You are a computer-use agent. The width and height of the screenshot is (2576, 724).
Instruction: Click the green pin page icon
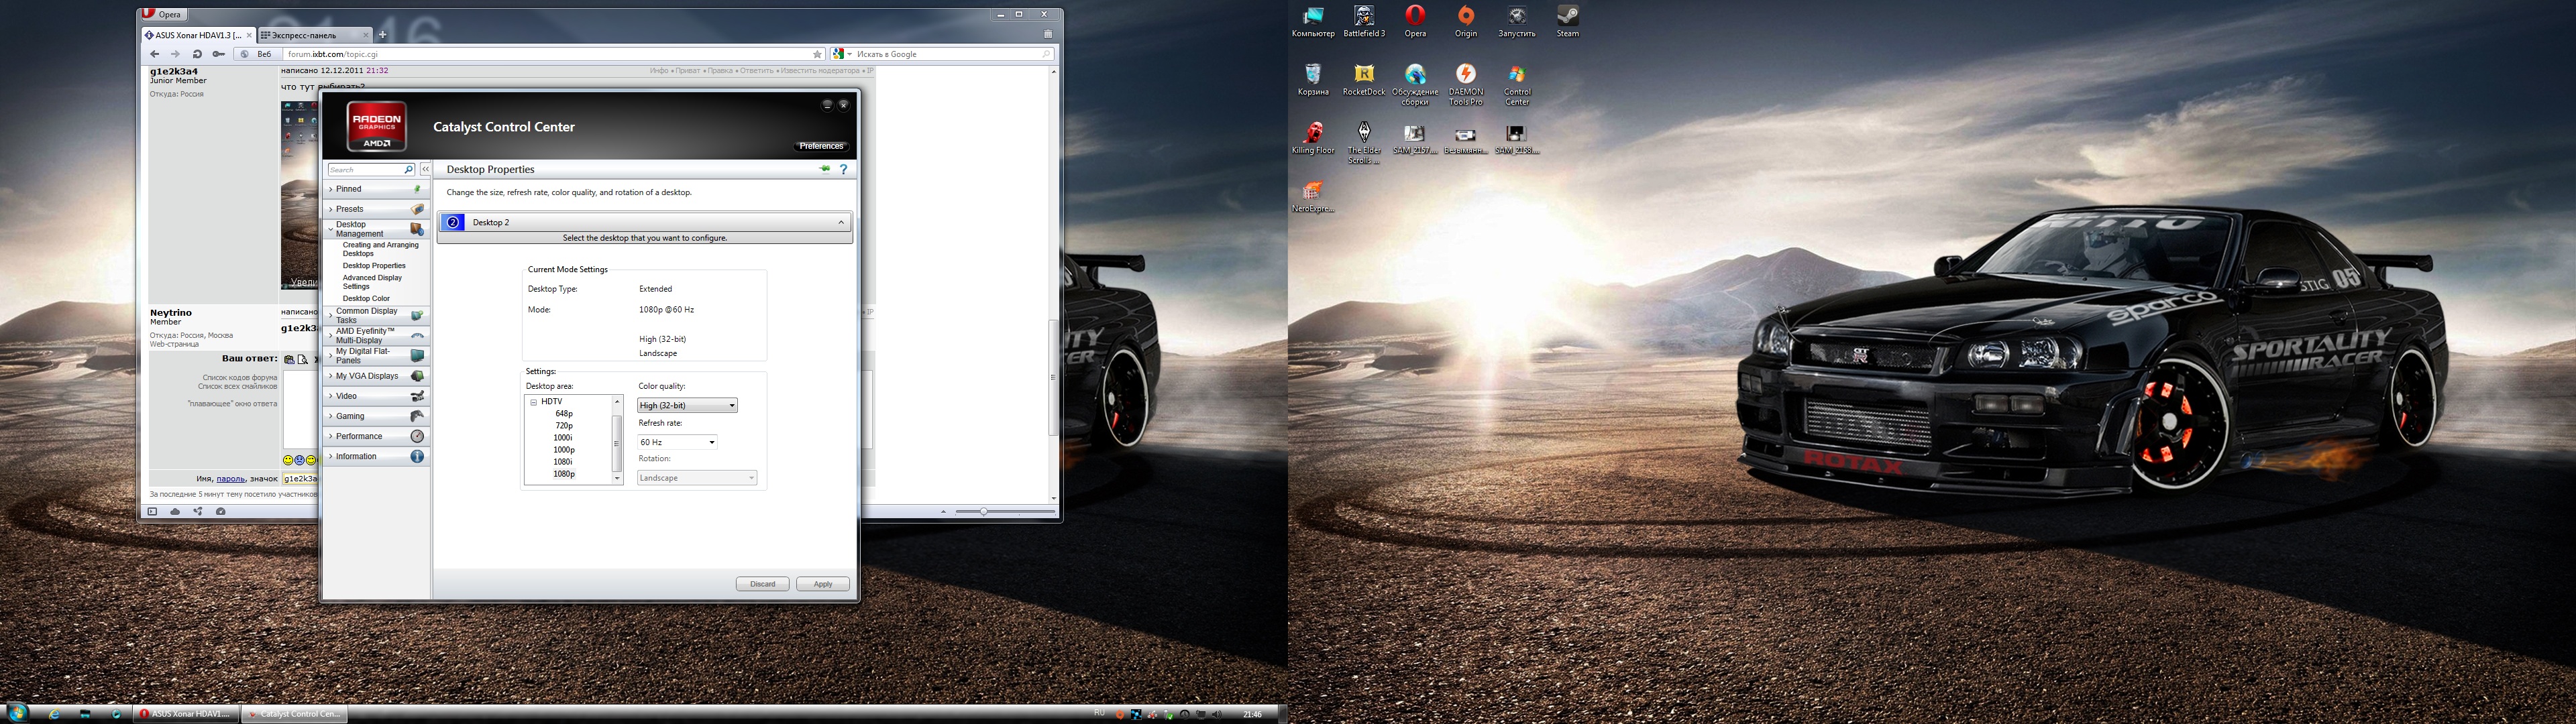(825, 169)
